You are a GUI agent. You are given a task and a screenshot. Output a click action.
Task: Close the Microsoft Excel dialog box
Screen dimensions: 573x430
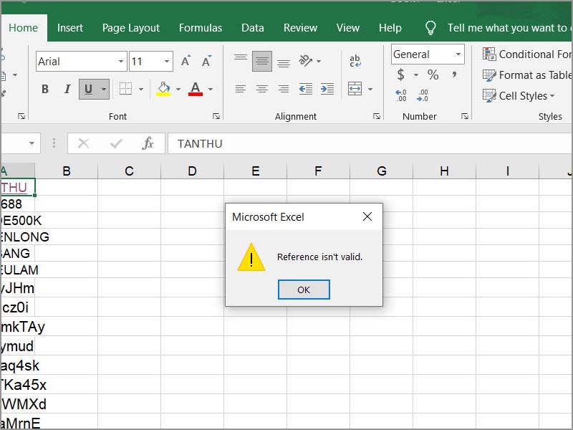click(367, 216)
